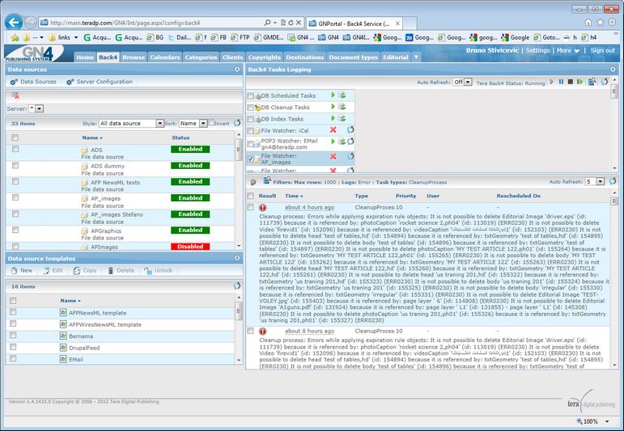
Task: Sort log entries by the Time column header
Action: point(294,196)
